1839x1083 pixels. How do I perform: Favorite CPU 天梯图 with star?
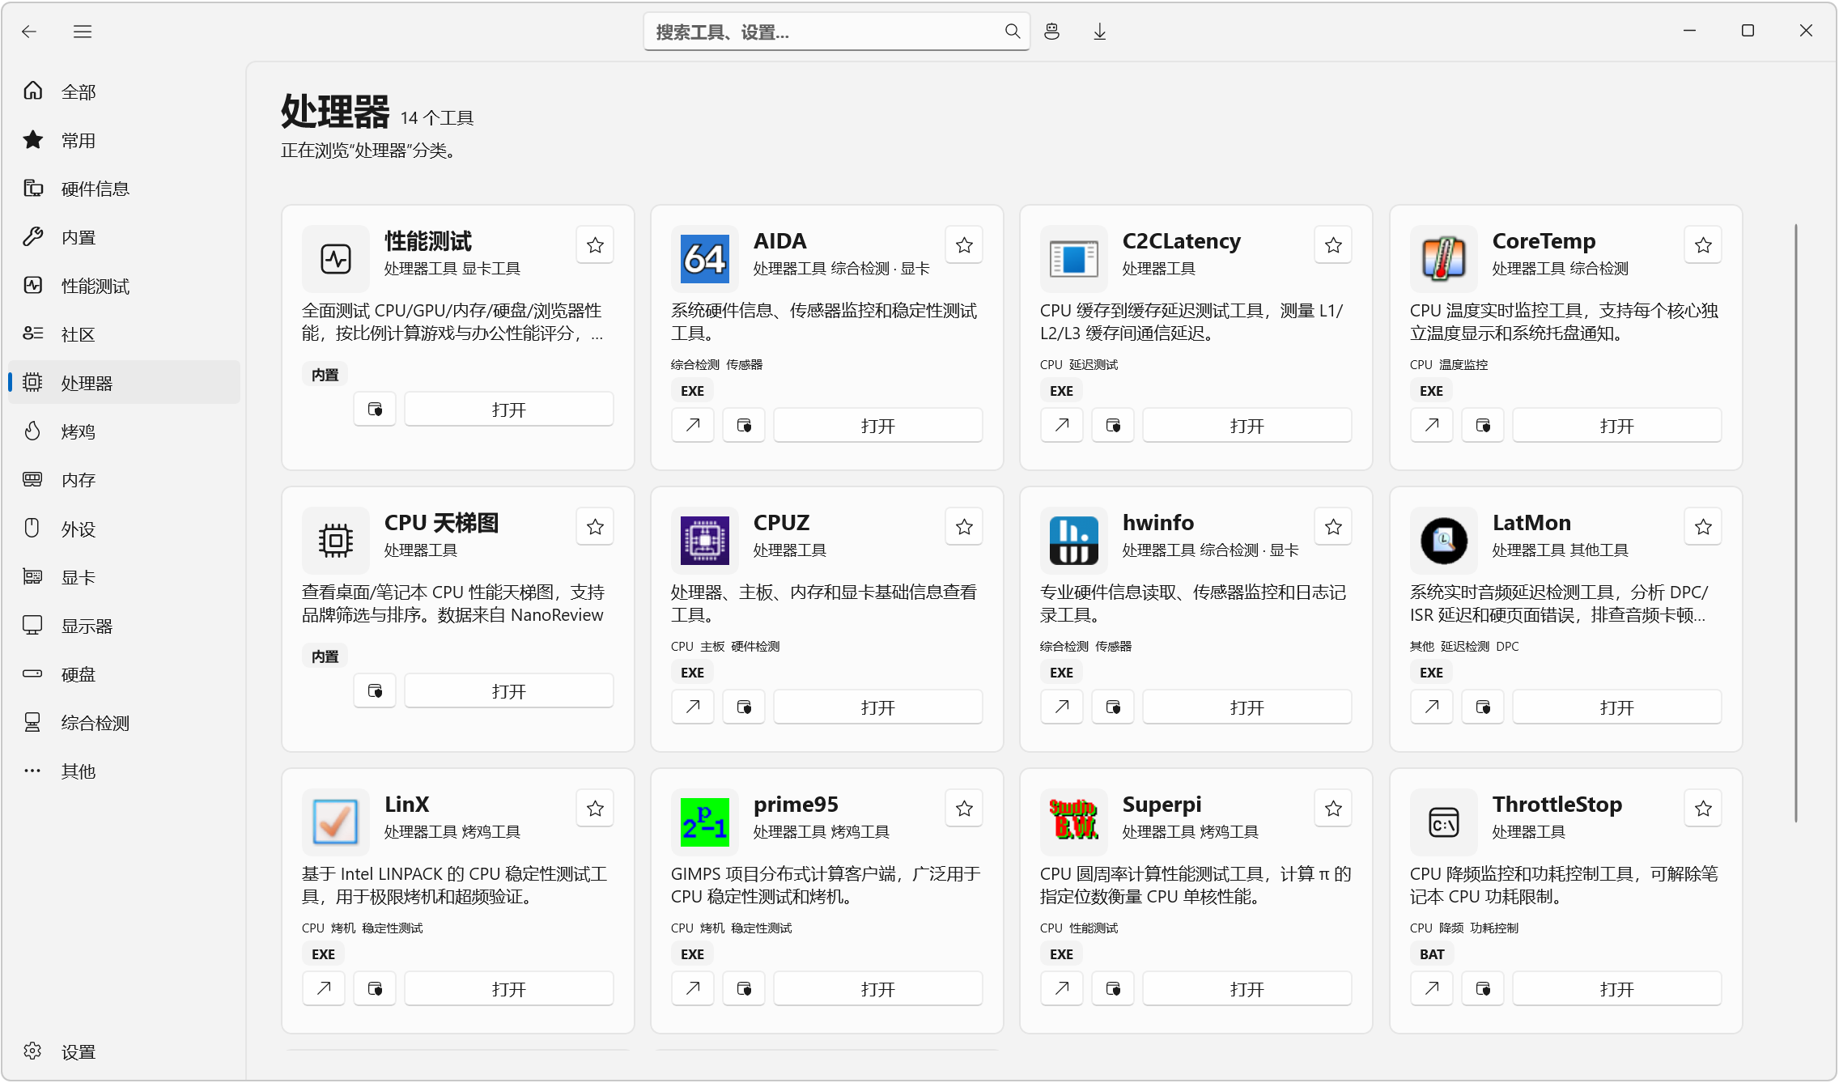(x=595, y=527)
